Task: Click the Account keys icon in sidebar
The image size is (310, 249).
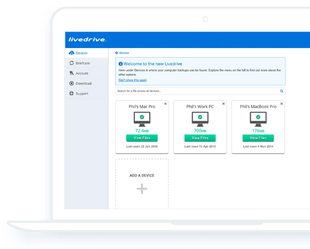Action: pyautogui.click(x=72, y=73)
